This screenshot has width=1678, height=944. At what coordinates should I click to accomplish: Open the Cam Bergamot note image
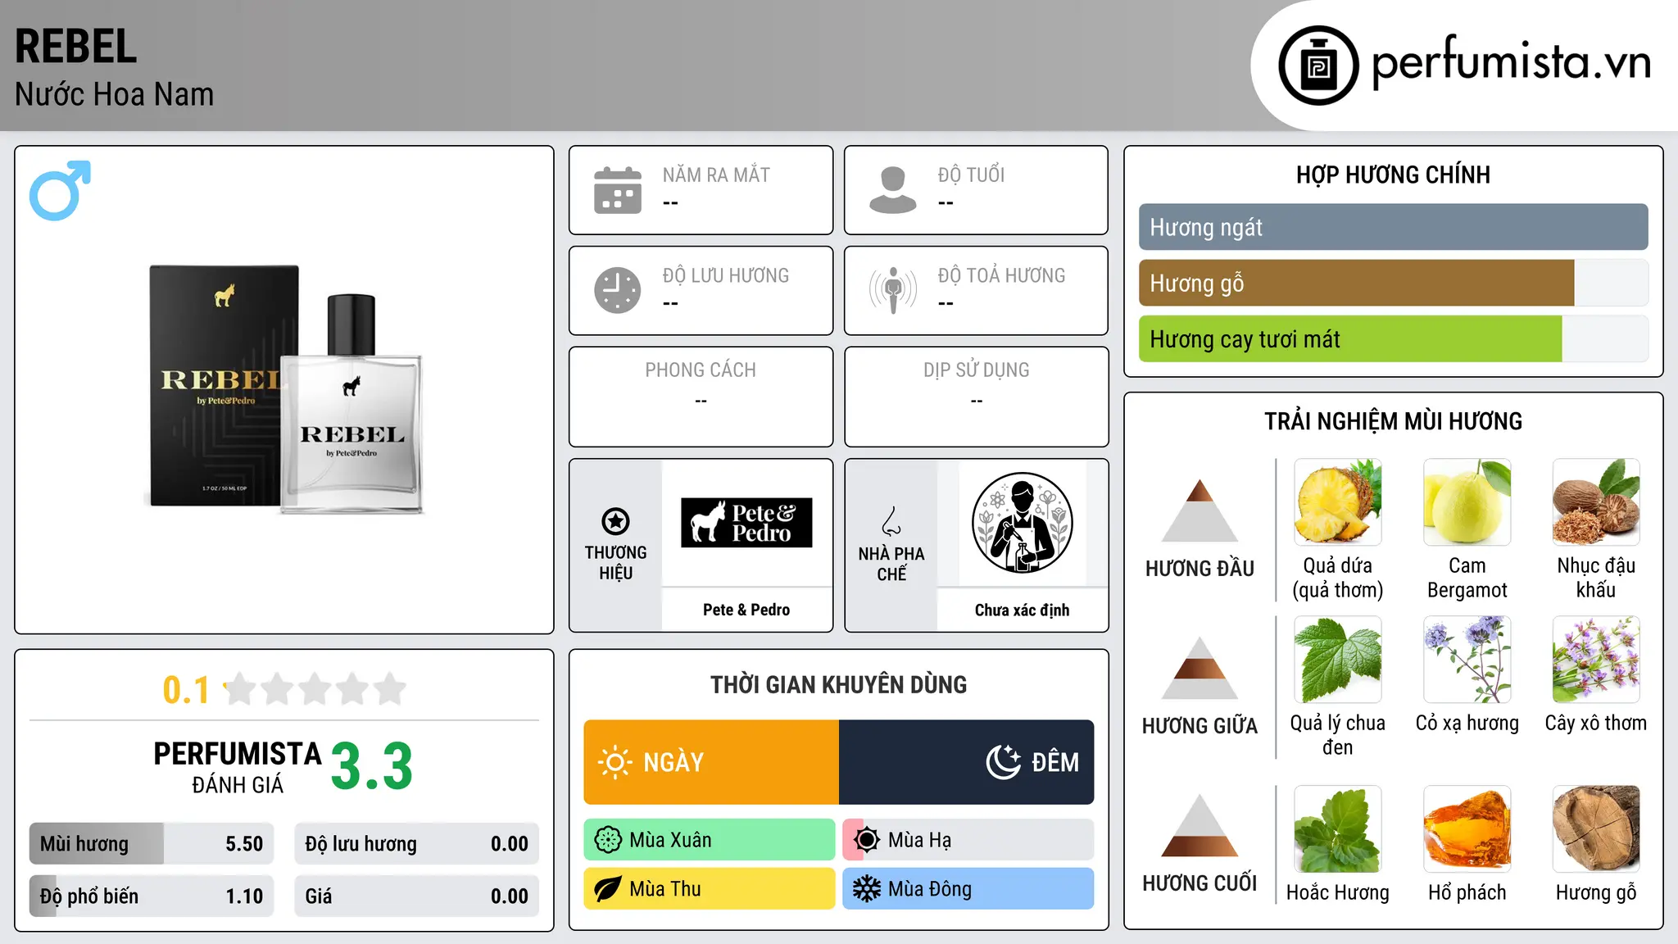click(1467, 502)
